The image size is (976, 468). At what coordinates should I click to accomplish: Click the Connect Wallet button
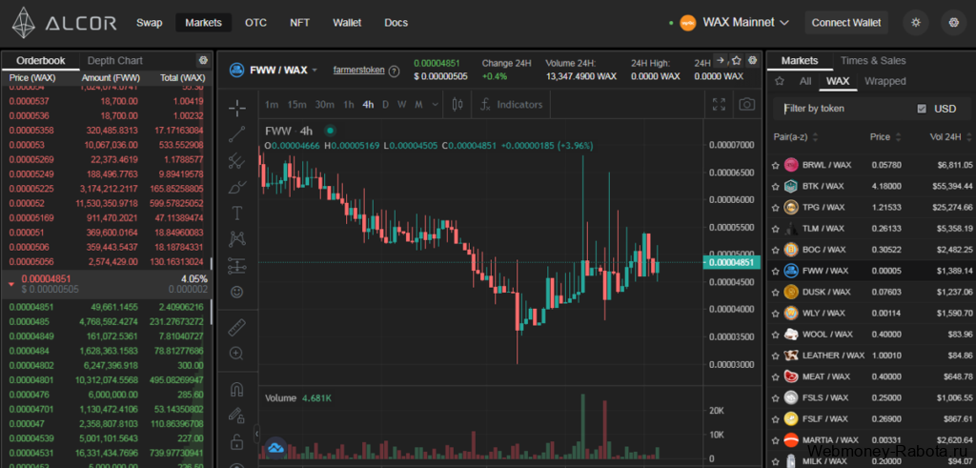point(846,23)
